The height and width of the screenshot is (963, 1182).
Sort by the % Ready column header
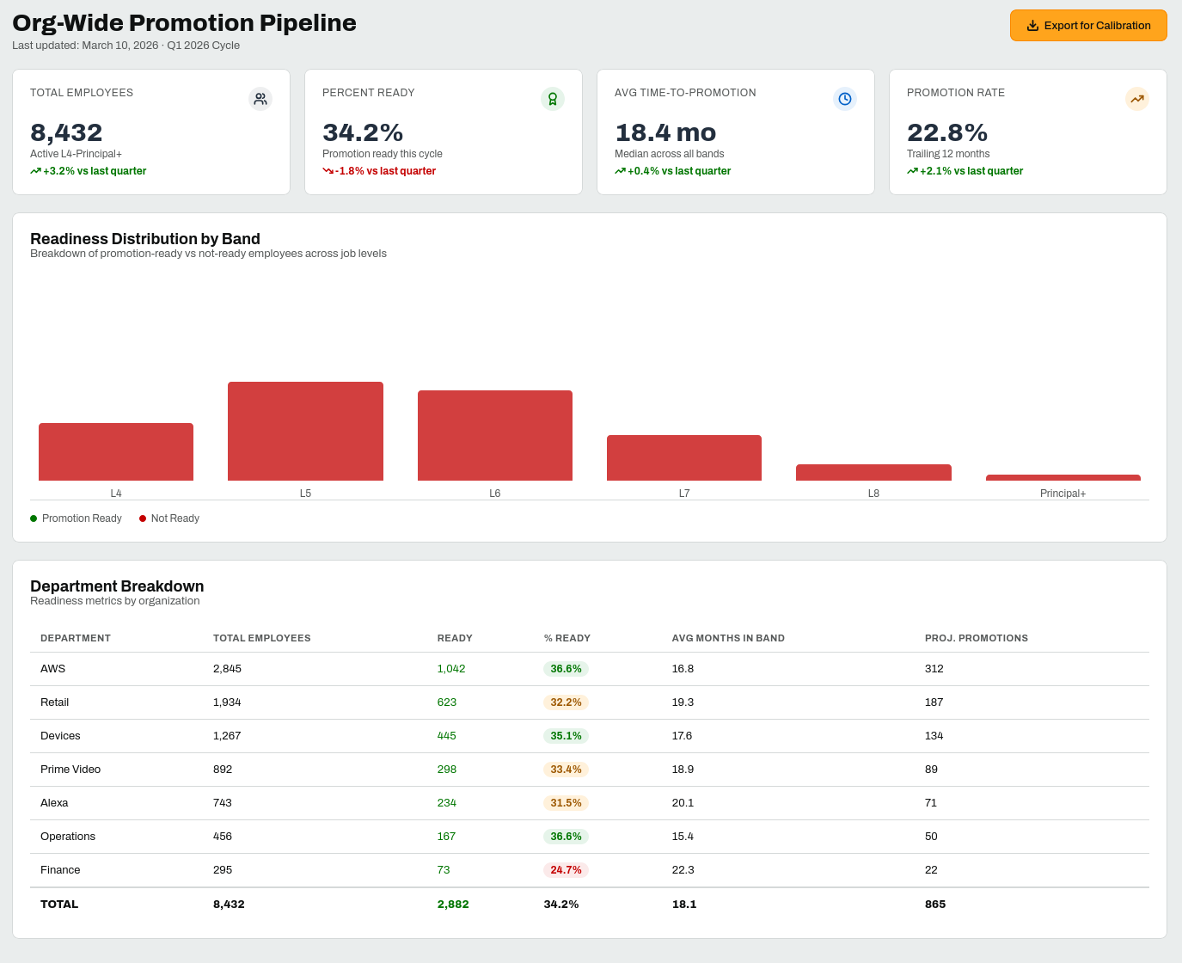click(x=567, y=638)
